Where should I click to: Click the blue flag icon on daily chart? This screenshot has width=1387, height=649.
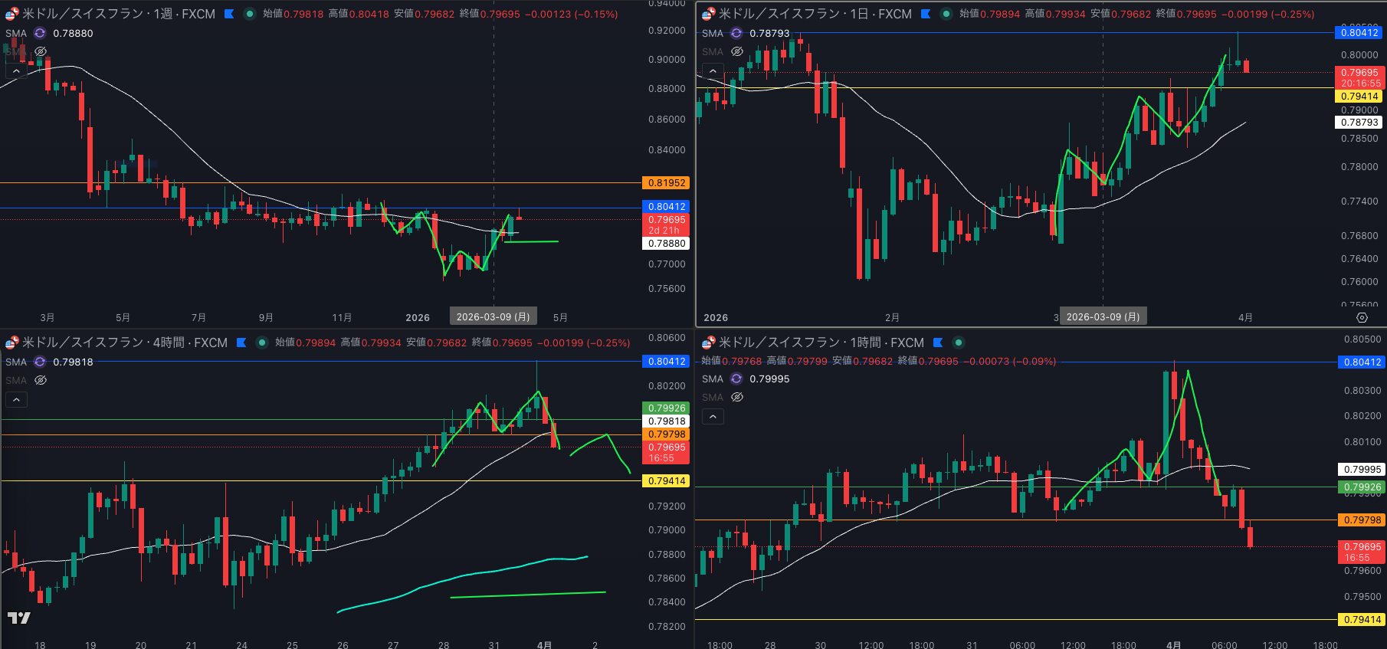926,14
